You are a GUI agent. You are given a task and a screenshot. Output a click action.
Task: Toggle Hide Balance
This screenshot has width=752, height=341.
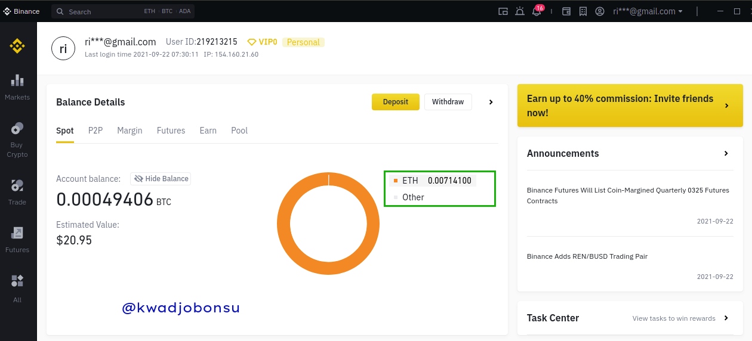[161, 178]
